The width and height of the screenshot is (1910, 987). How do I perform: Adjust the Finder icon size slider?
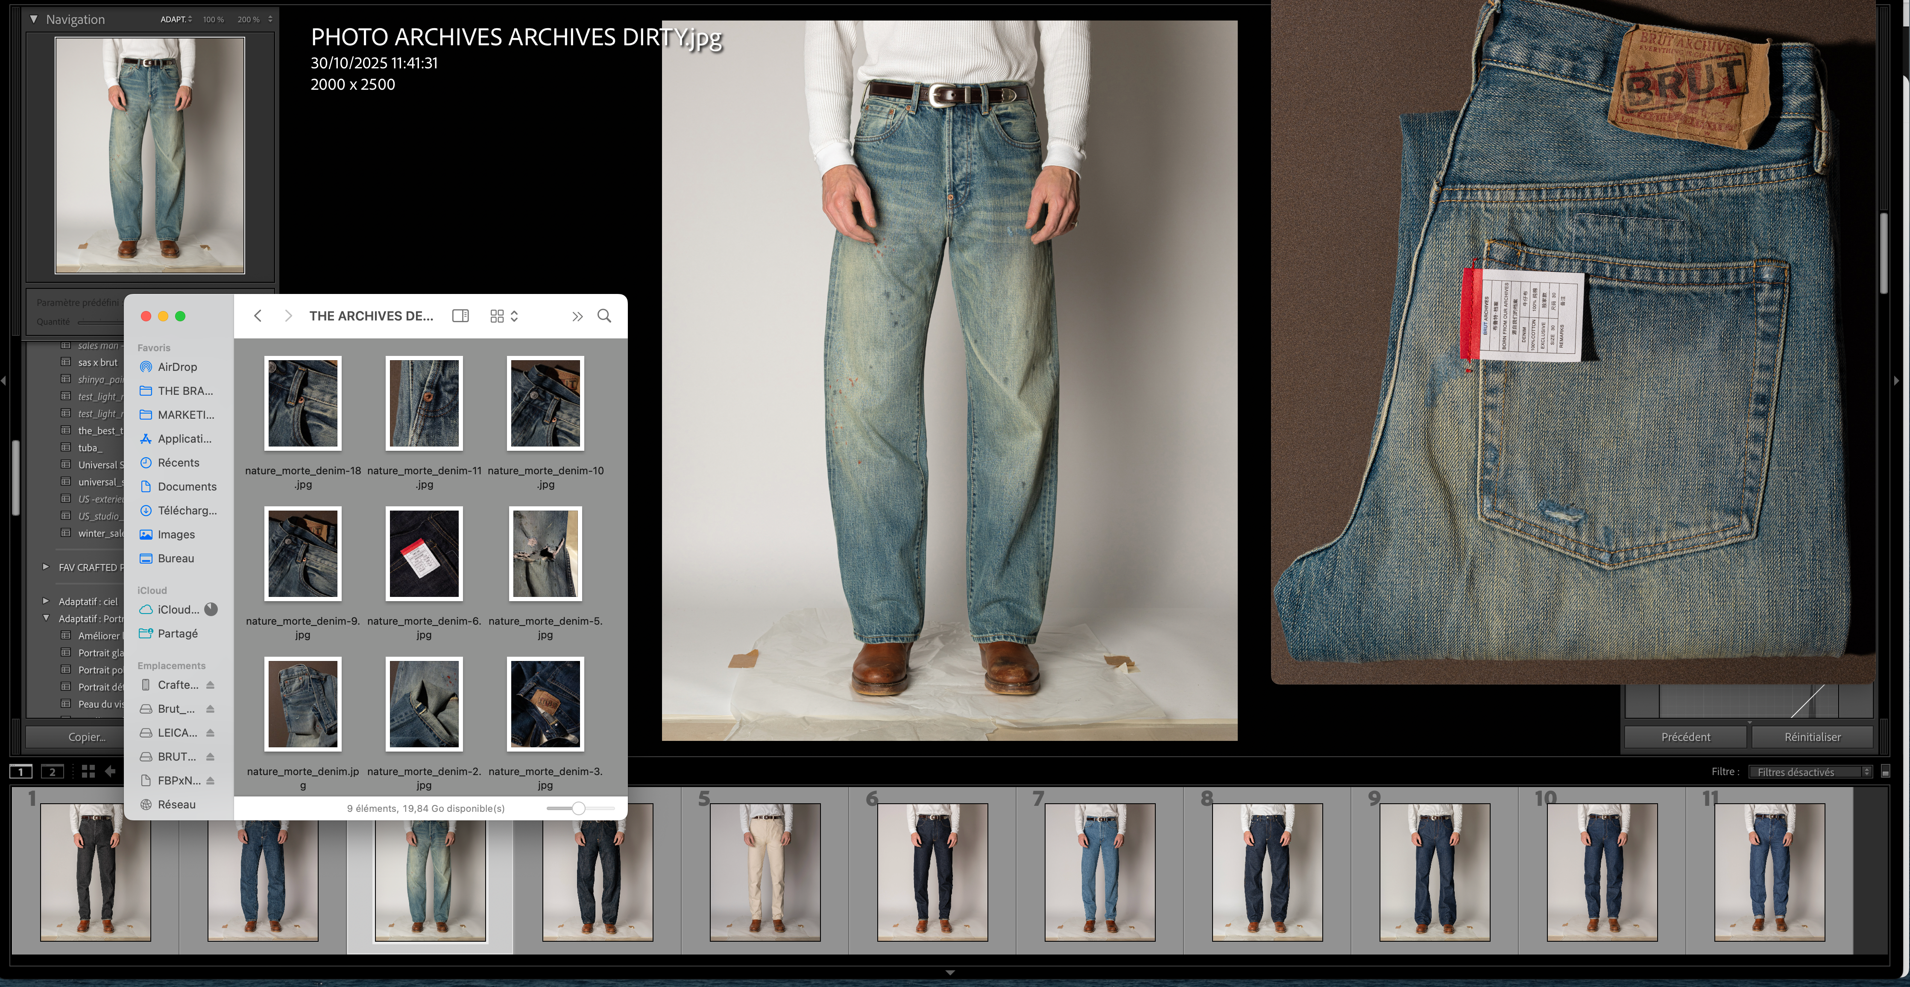point(578,808)
